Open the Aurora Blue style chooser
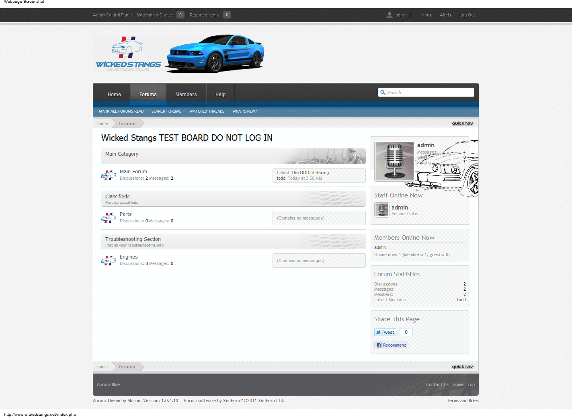 tap(109, 384)
